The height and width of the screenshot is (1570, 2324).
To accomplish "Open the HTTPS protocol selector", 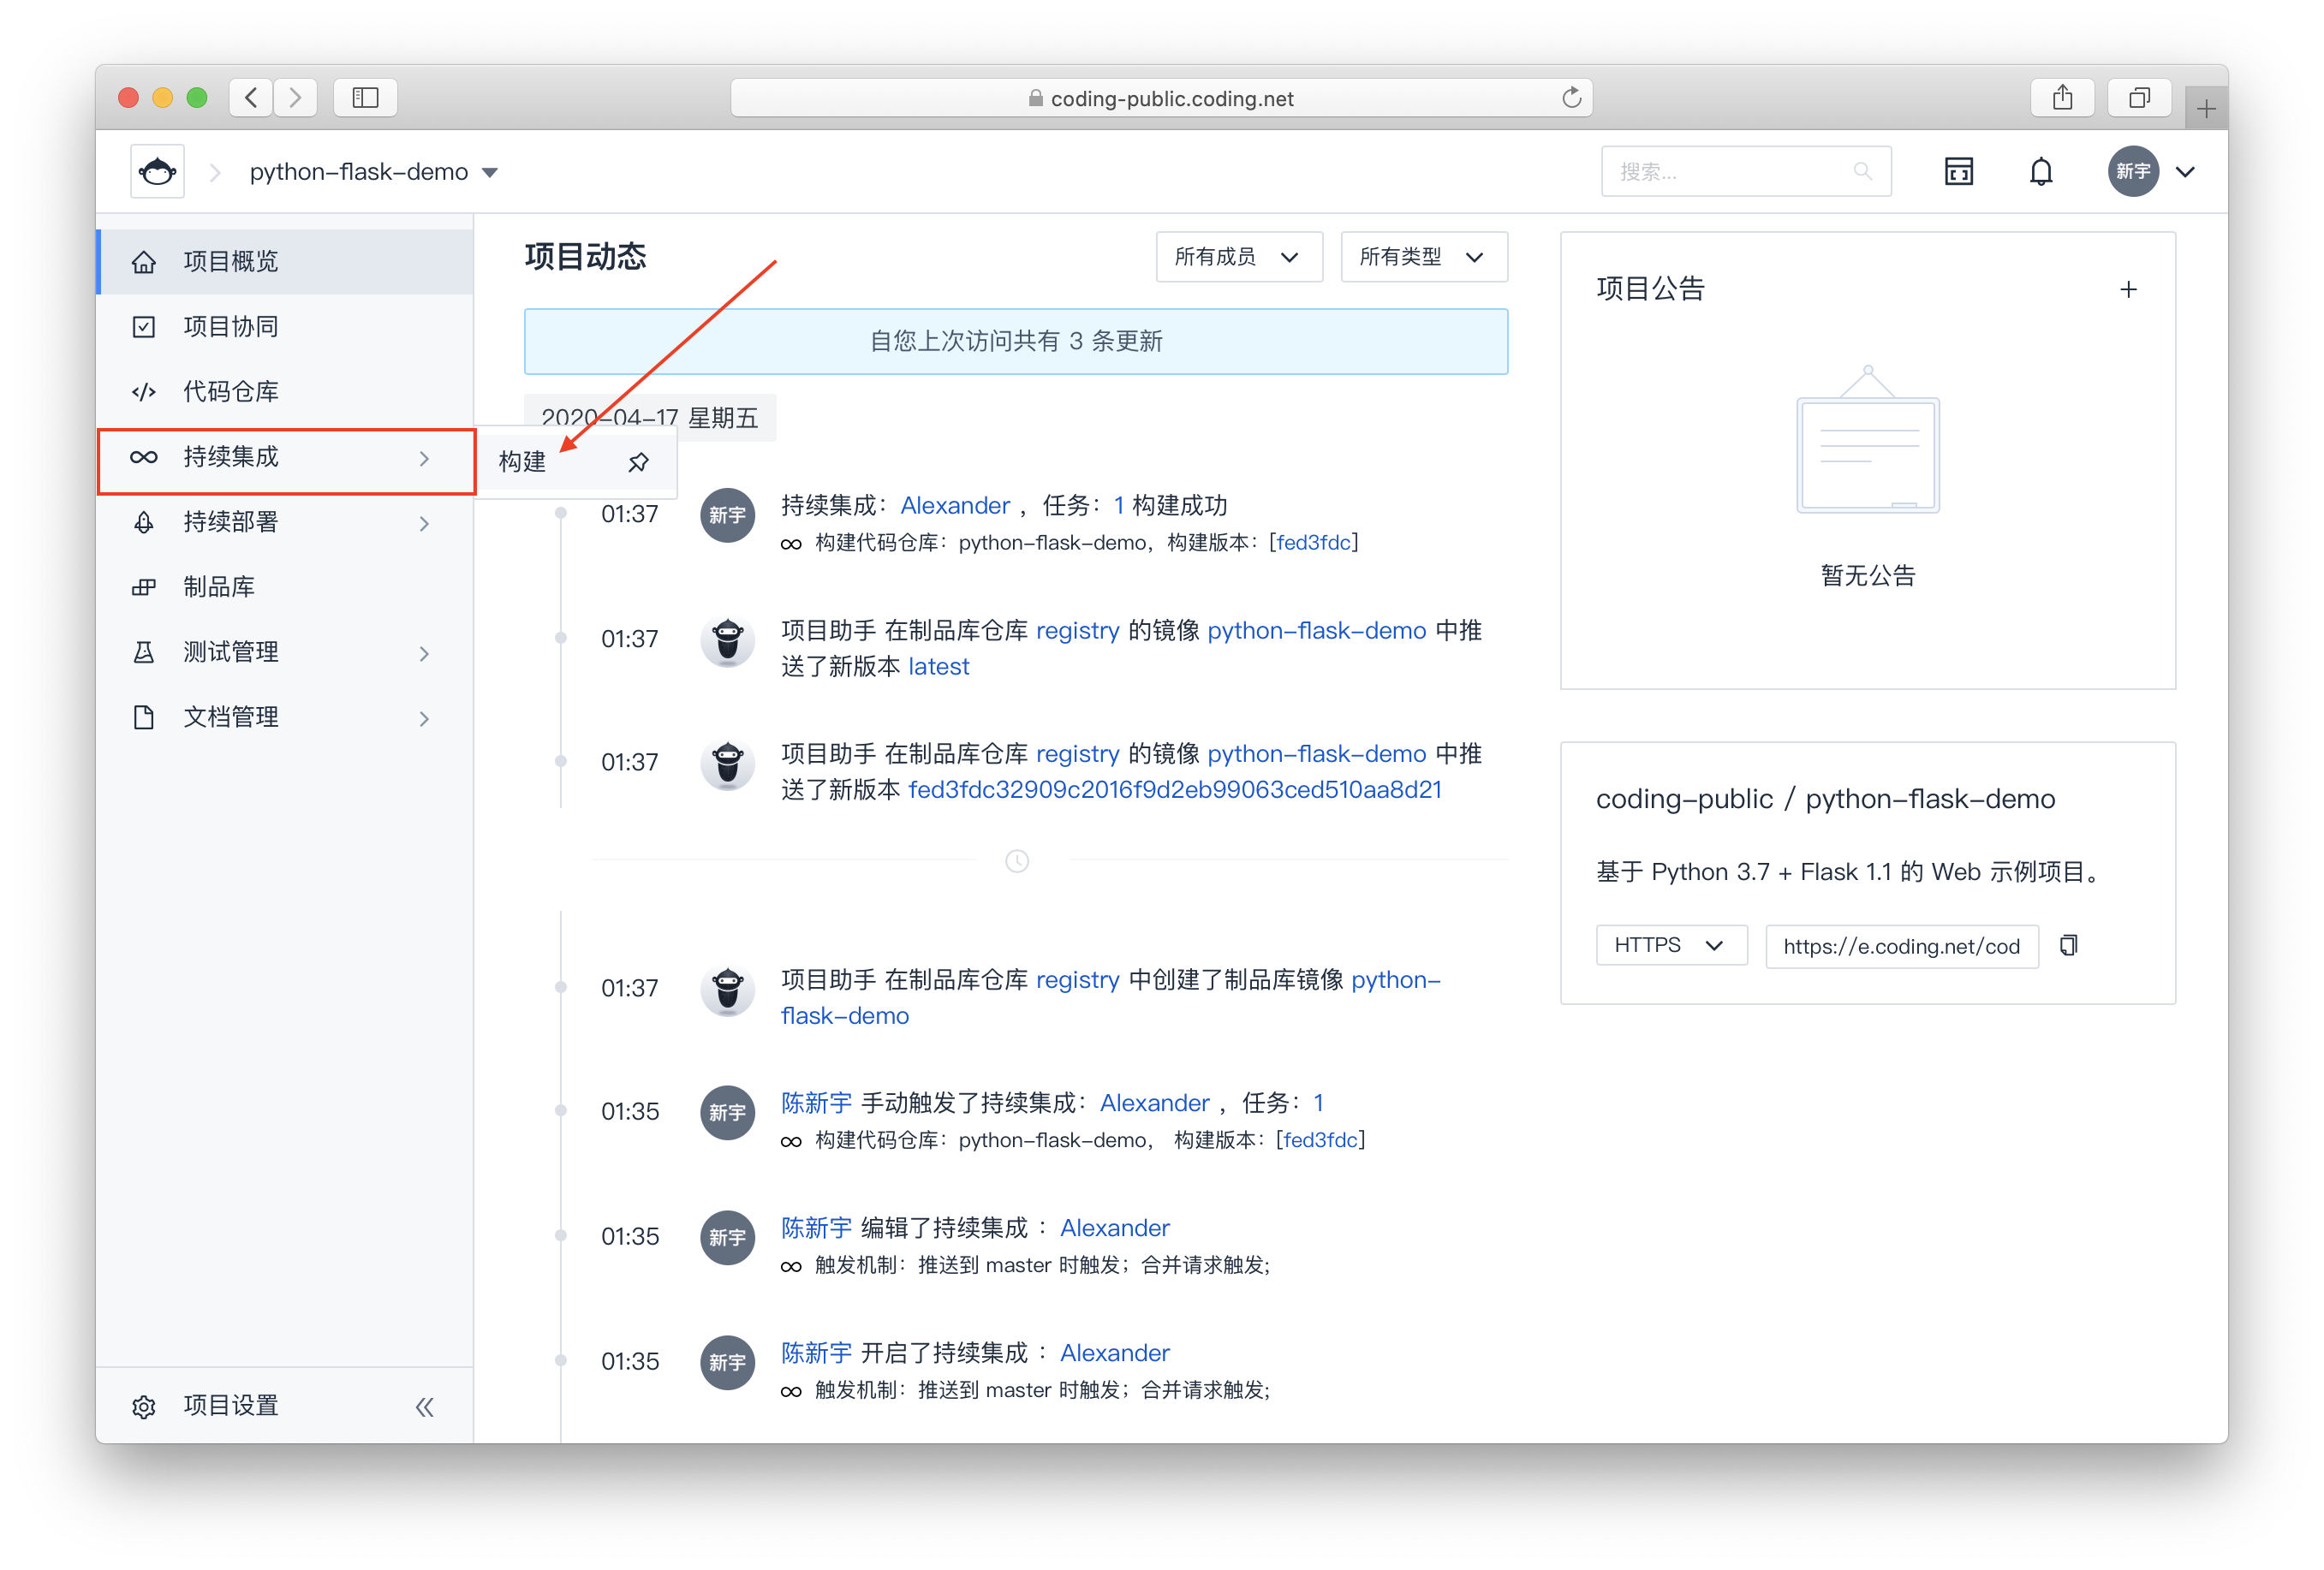I will point(1670,945).
